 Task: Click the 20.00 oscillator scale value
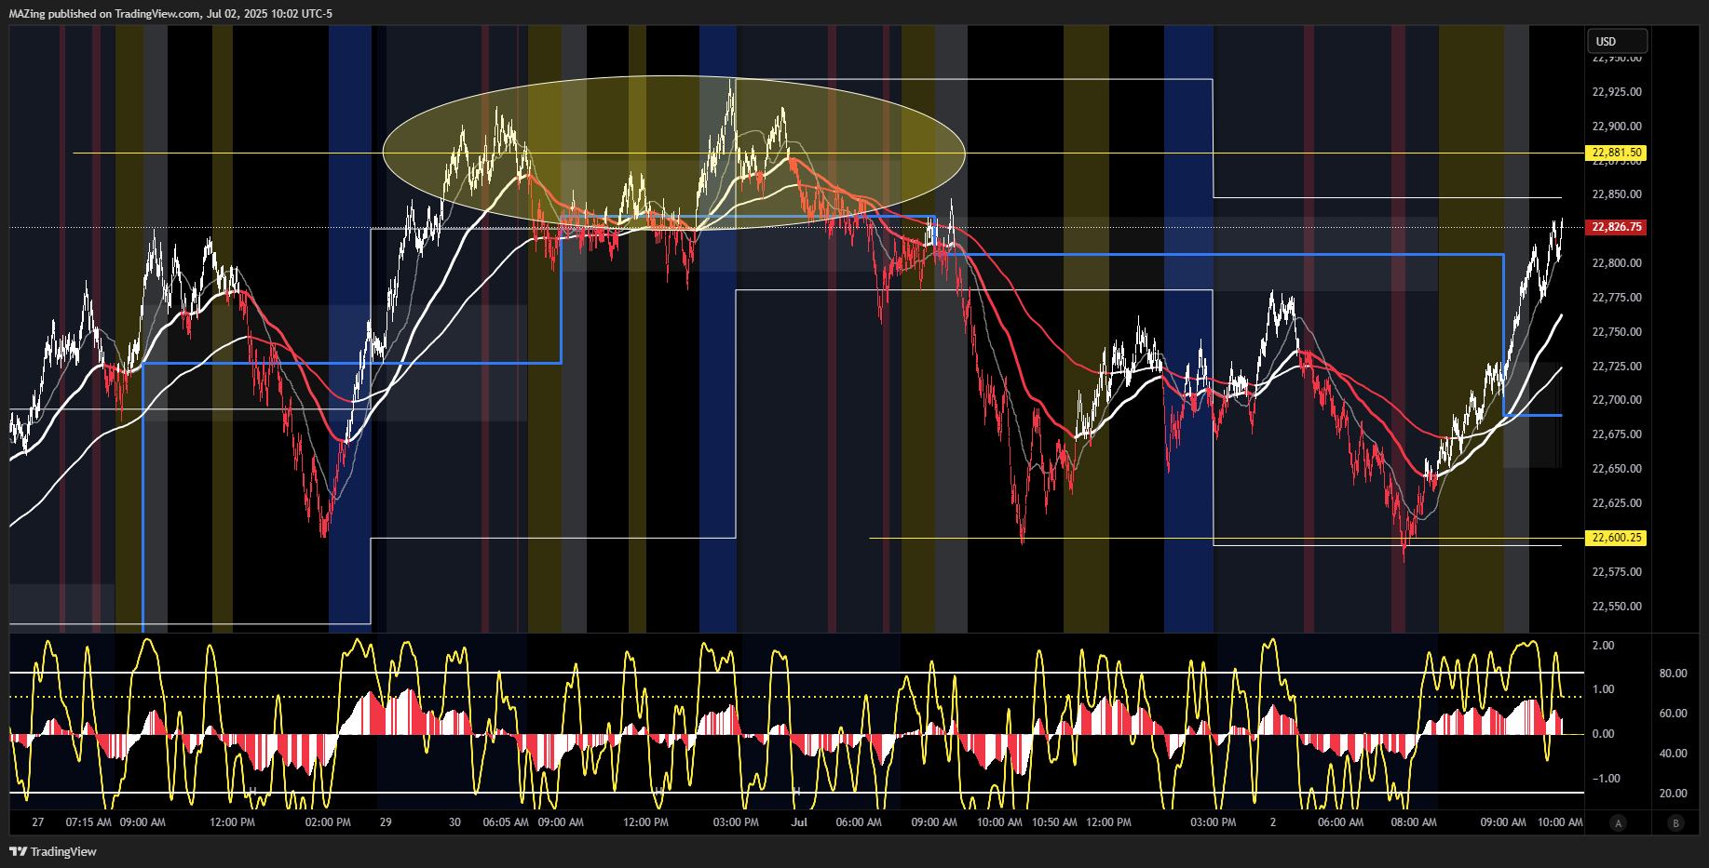1674,794
